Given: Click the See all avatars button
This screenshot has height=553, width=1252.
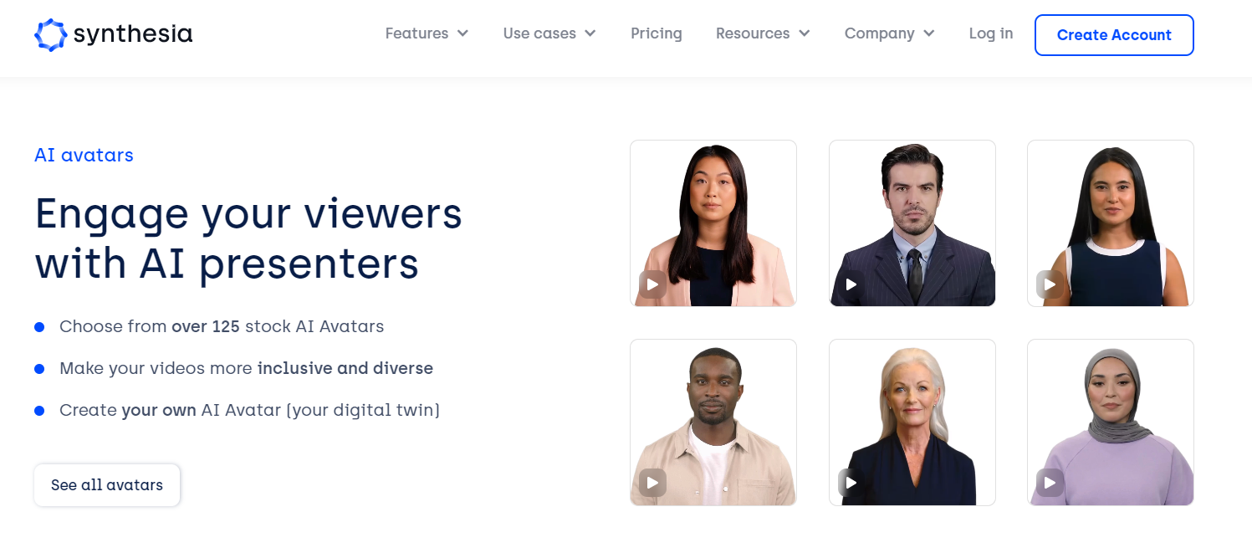Looking at the screenshot, I should (x=107, y=485).
